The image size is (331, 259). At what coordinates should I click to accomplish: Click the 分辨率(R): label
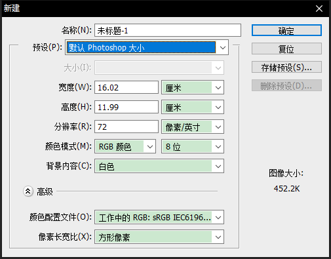pyautogui.click(x=73, y=127)
